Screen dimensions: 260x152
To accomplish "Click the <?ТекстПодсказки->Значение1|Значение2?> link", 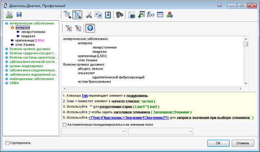I will (x=129, y=118).
